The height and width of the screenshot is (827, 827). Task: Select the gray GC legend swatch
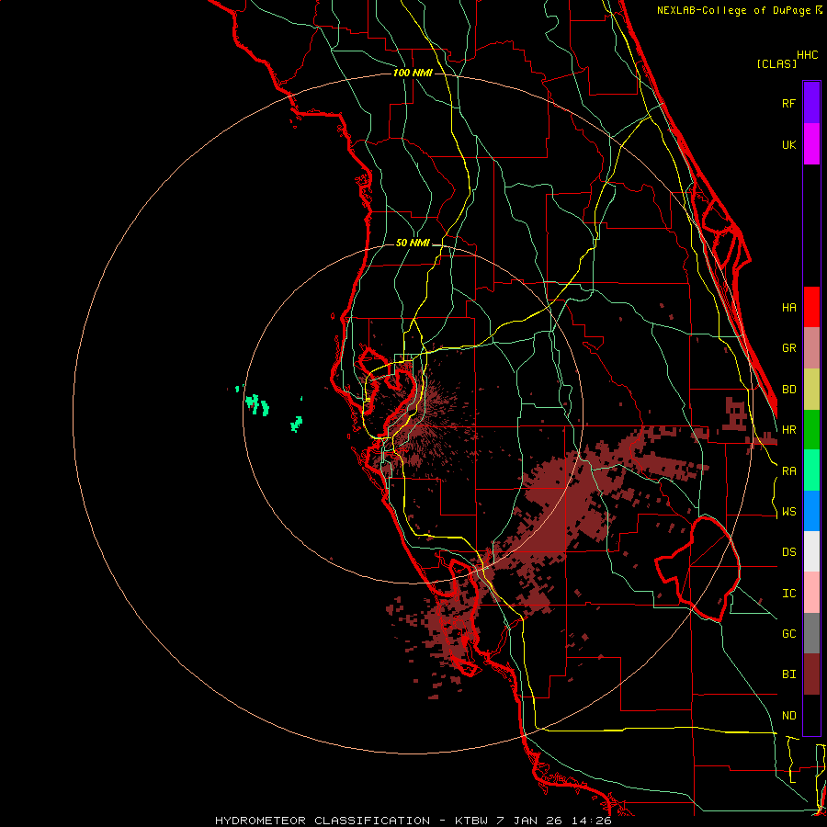coord(811,633)
